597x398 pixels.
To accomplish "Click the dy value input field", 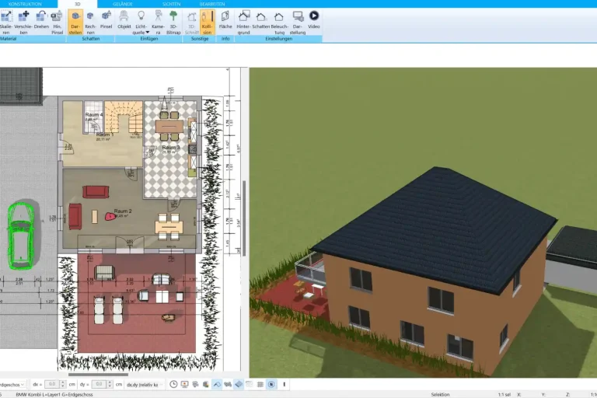I will coord(99,384).
